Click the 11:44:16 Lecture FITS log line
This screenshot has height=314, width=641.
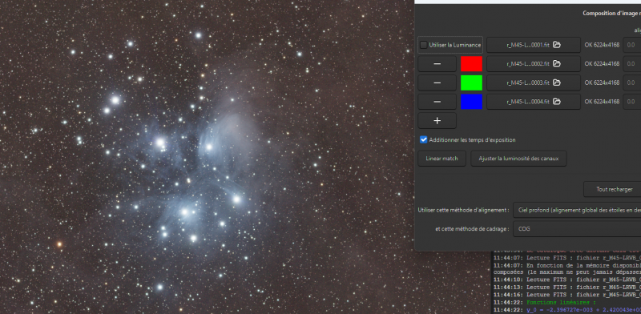click(567, 295)
